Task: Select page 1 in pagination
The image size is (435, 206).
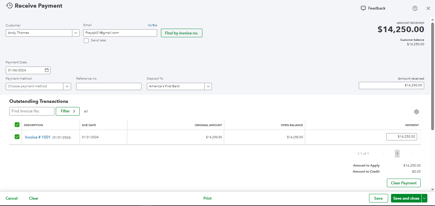Action: [x=397, y=154]
